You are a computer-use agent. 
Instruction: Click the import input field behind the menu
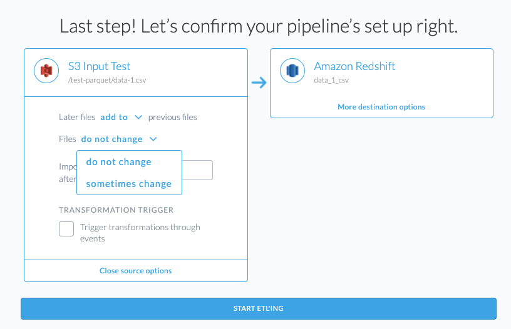click(x=198, y=170)
